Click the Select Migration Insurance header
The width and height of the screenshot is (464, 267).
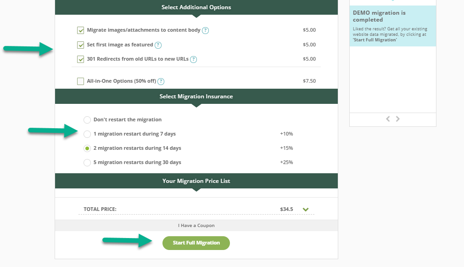(196, 97)
